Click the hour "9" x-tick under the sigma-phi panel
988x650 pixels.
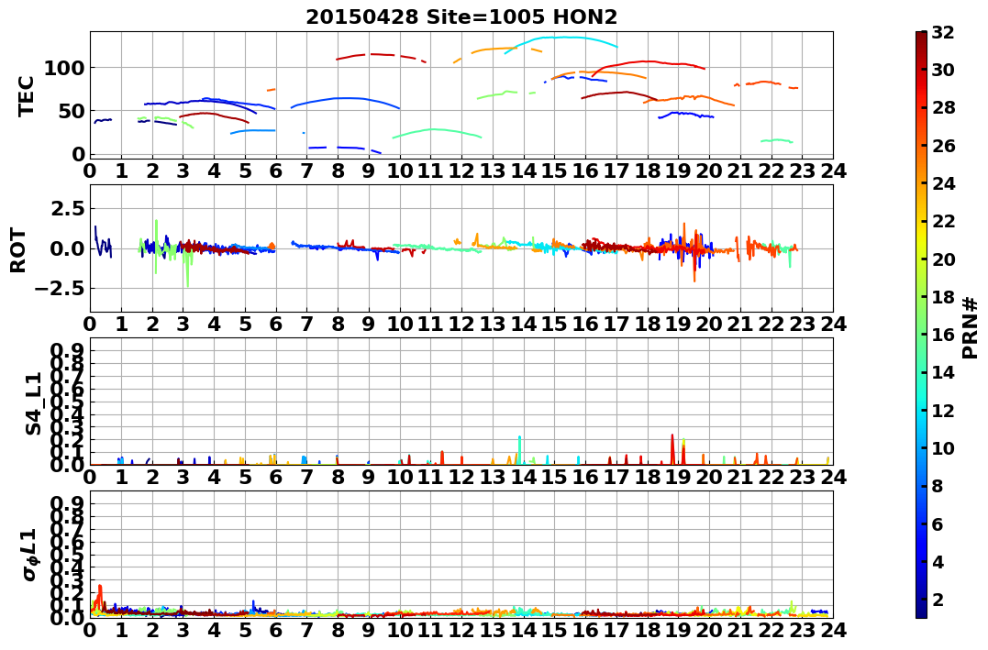pyautogui.click(x=369, y=630)
